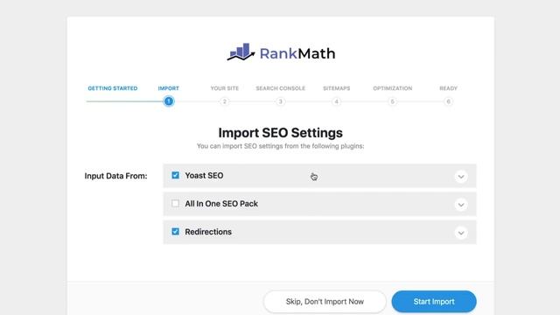Click the RankMath logo icon
Image resolution: width=560 pixels, height=315 pixels.
(x=241, y=52)
